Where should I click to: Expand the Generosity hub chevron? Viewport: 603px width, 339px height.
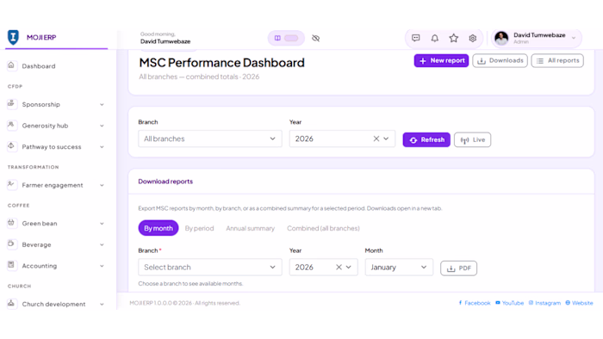pos(102,126)
